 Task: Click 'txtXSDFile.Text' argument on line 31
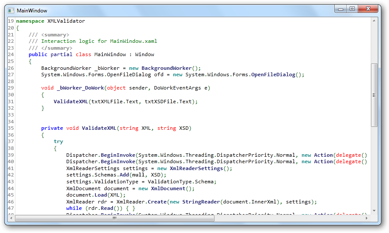click(x=168, y=102)
